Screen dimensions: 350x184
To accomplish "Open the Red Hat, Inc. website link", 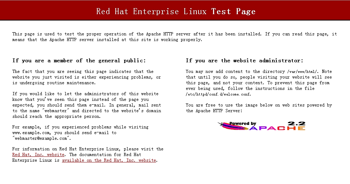I will point(38,155).
